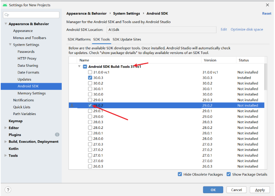
Task: Open the SDK Update Sites tab
Action: 127,39
